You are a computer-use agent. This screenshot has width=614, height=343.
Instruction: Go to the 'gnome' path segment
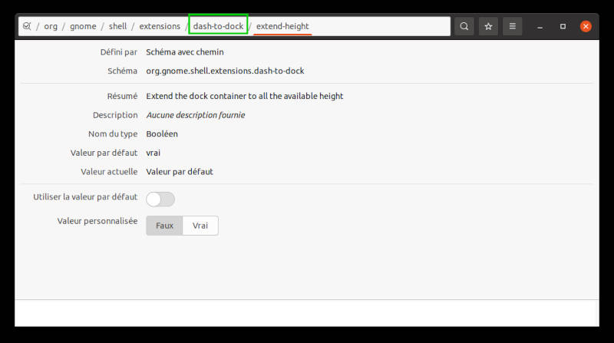(x=83, y=26)
